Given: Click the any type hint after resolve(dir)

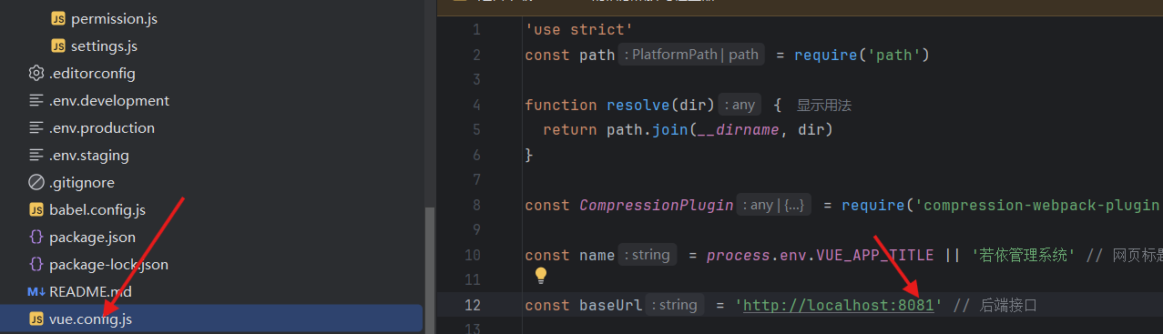Looking at the screenshot, I should click(x=740, y=105).
